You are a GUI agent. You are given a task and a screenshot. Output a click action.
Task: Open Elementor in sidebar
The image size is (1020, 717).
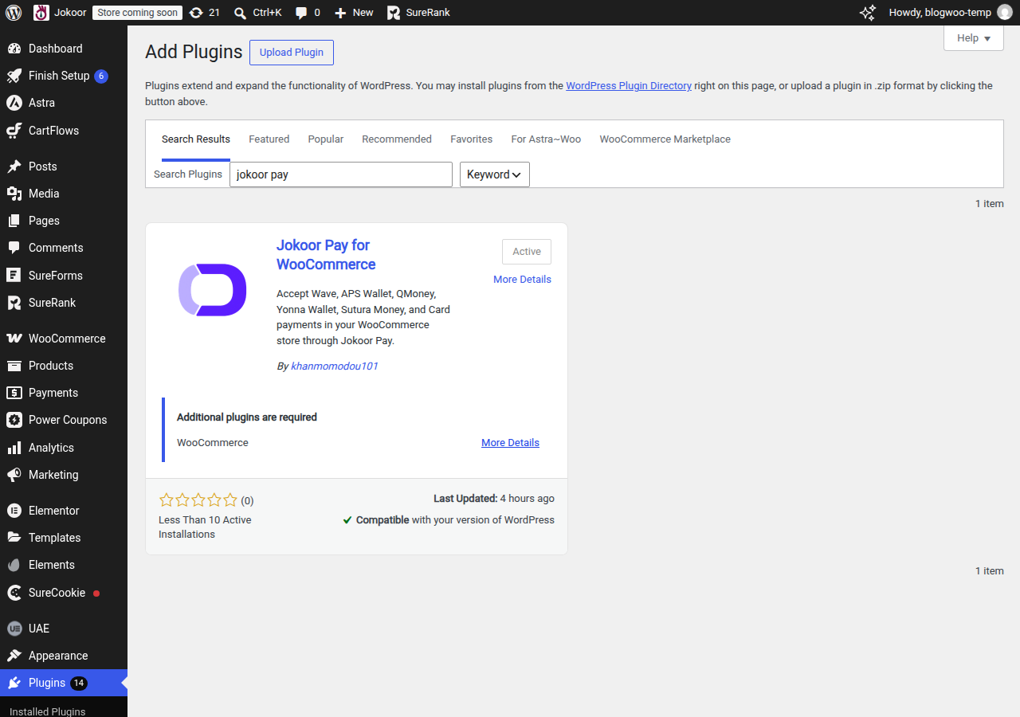coord(64,511)
